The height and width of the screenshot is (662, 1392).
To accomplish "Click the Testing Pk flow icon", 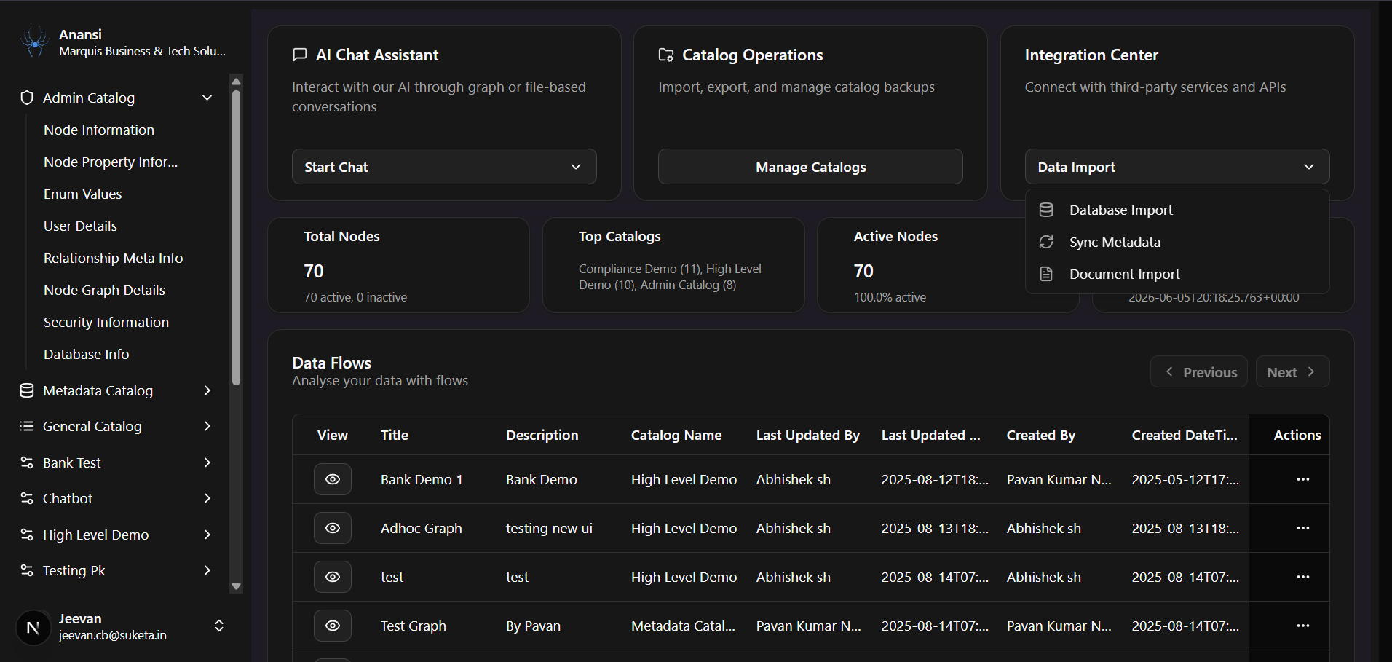I will [27, 570].
